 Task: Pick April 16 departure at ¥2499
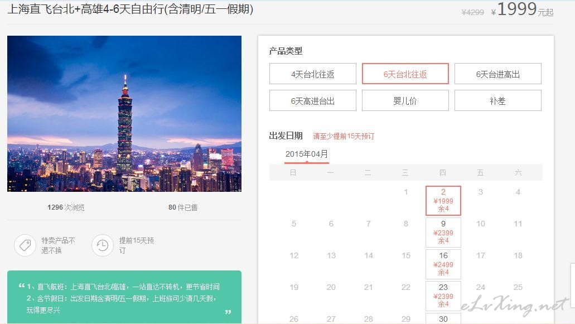(443, 264)
